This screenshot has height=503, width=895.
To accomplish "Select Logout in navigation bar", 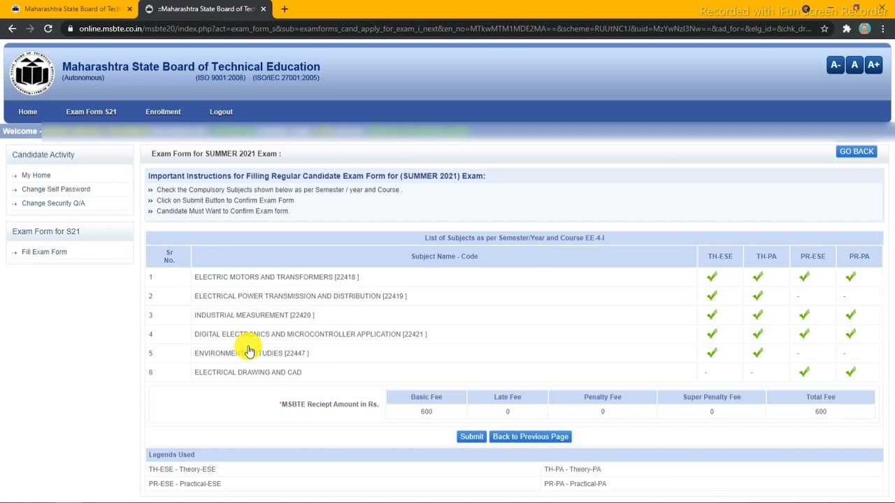I will (221, 112).
